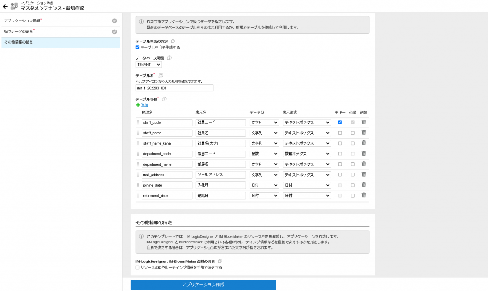The image size is (488, 291).
Task: Check required box for mail_address row
Action: click(353, 175)
